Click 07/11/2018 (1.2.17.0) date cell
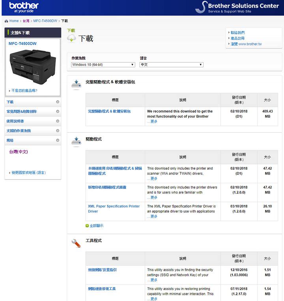The height and width of the screenshot is (301, 284). pos(239,293)
